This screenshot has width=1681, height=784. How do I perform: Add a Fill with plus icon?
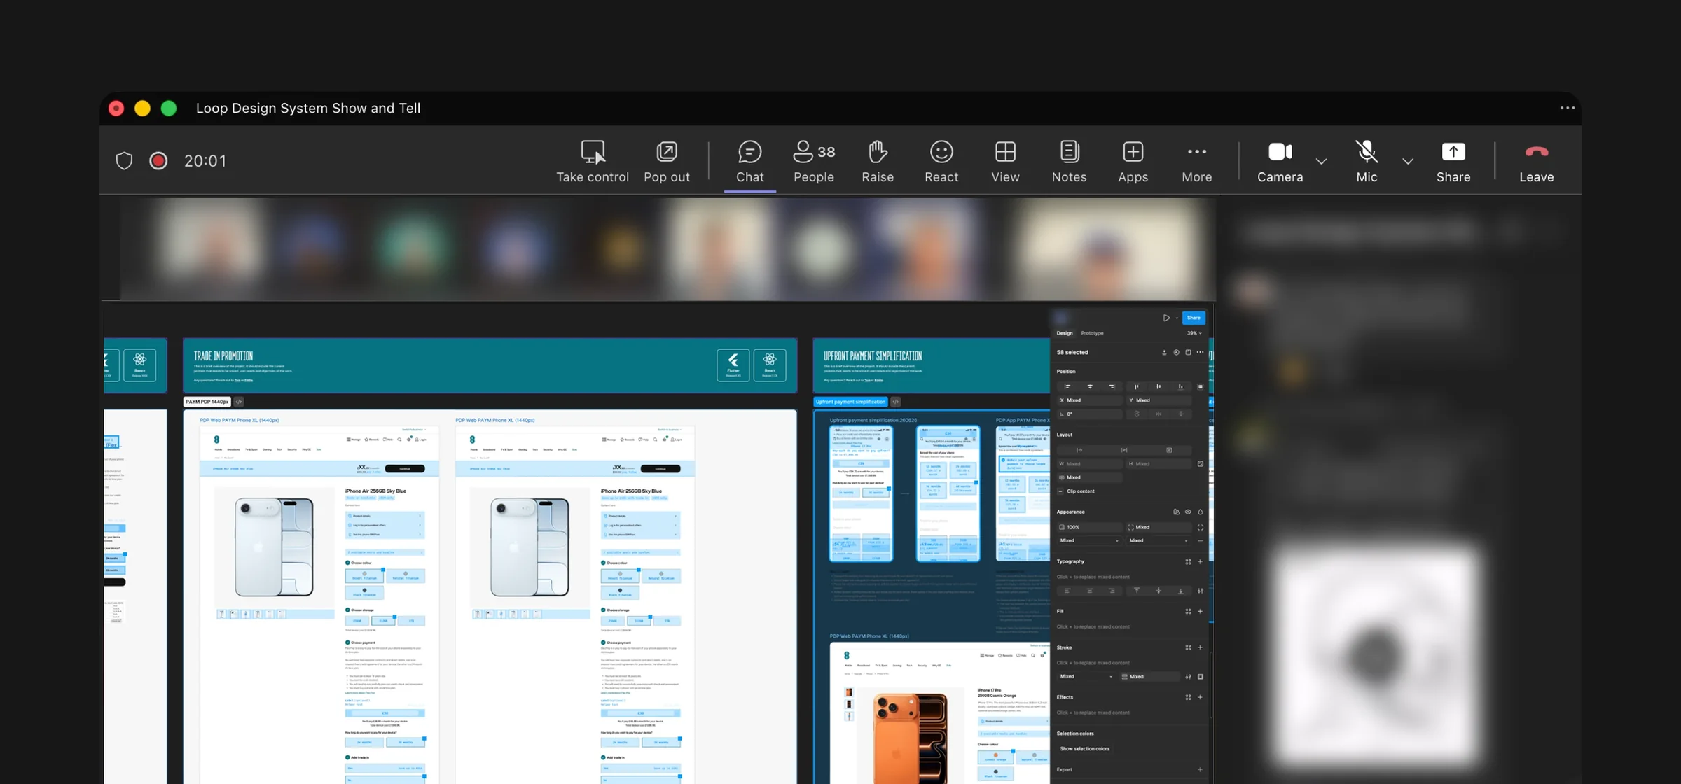[x=1200, y=611]
